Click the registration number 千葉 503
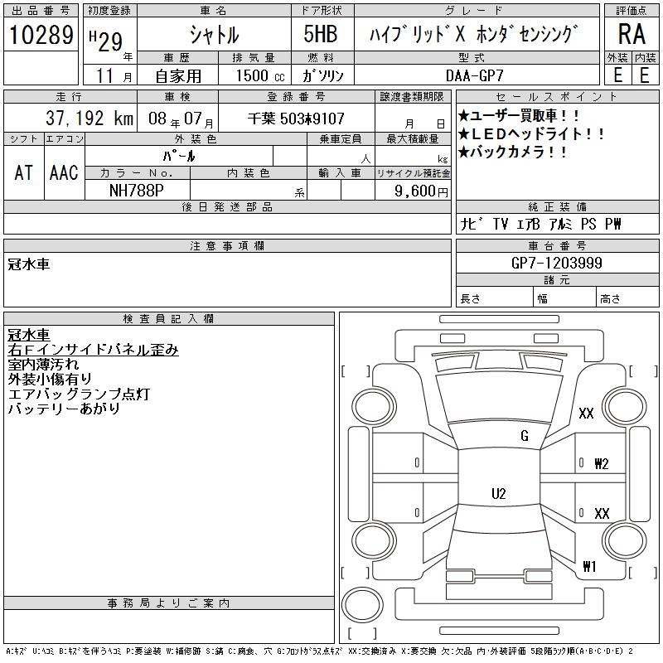The image size is (663, 663). click(x=296, y=119)
